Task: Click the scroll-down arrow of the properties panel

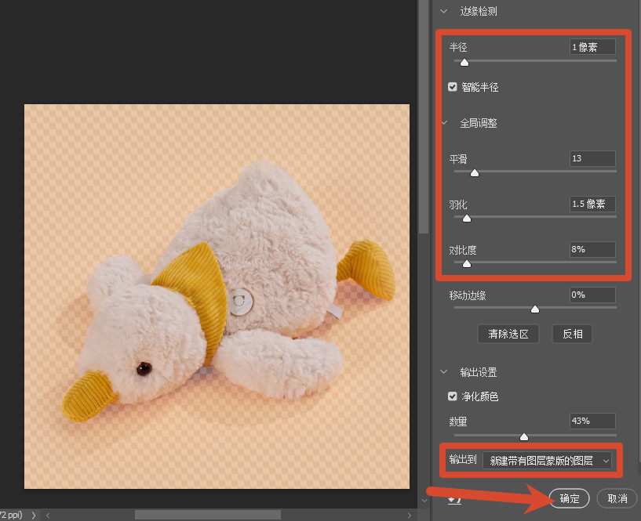Action: click(x=424, y=500)
